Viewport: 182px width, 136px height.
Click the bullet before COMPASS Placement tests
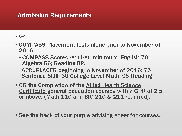[16, 45]
